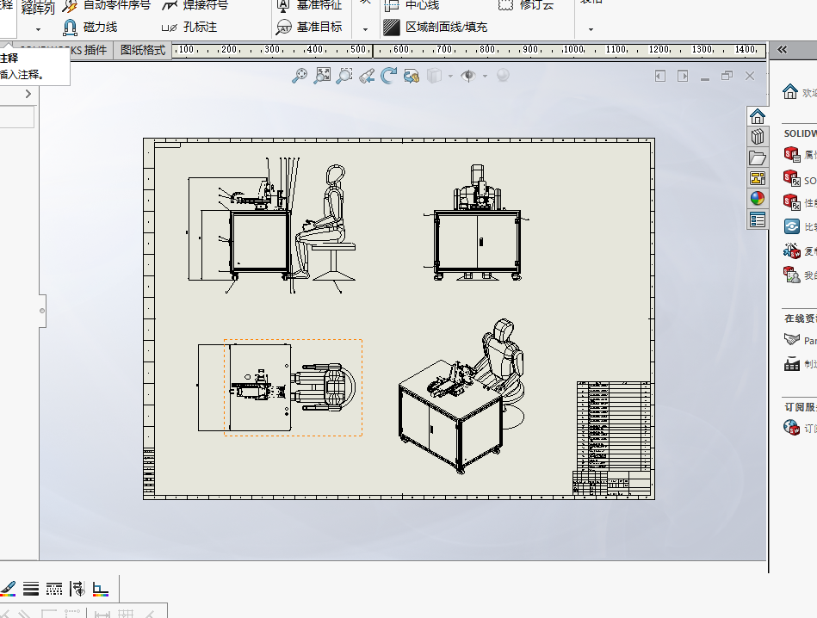The width and height of the screenshot is (817, 618).
Task: Insert a Datum Feature (基准特征) symbol
Action: click(309, 5)
